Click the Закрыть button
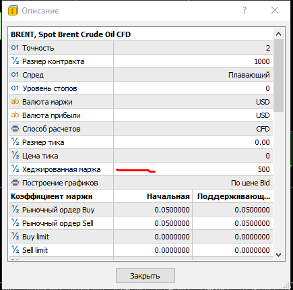 coord(145,275)
